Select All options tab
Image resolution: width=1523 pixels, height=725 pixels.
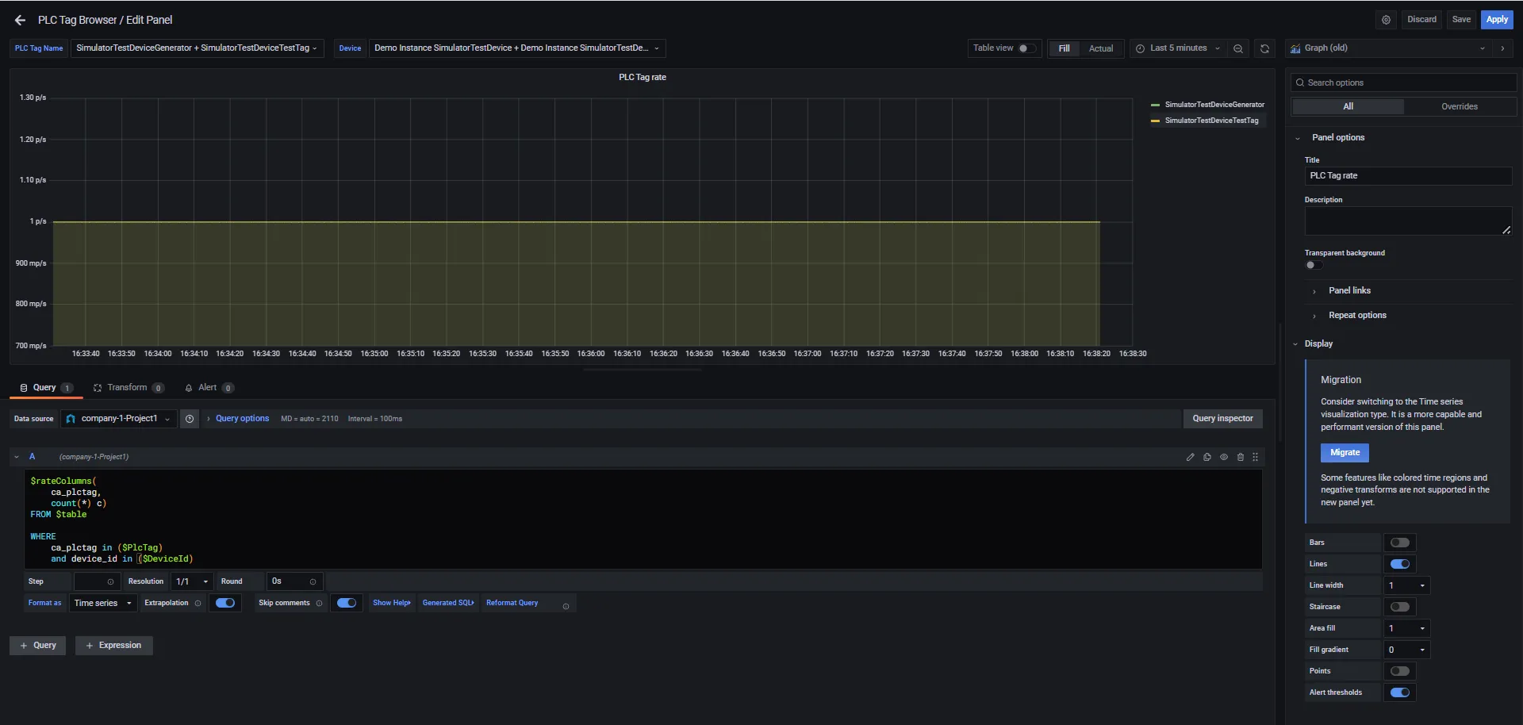coord(1348,106)
